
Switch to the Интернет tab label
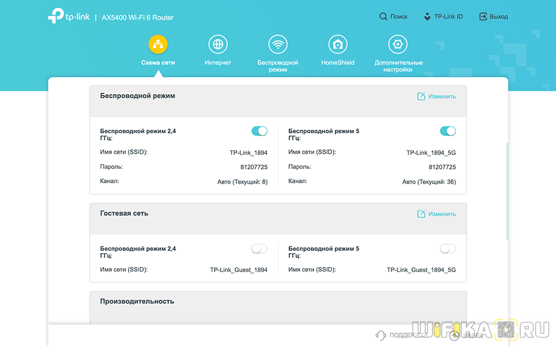click(x=217, y=63)
